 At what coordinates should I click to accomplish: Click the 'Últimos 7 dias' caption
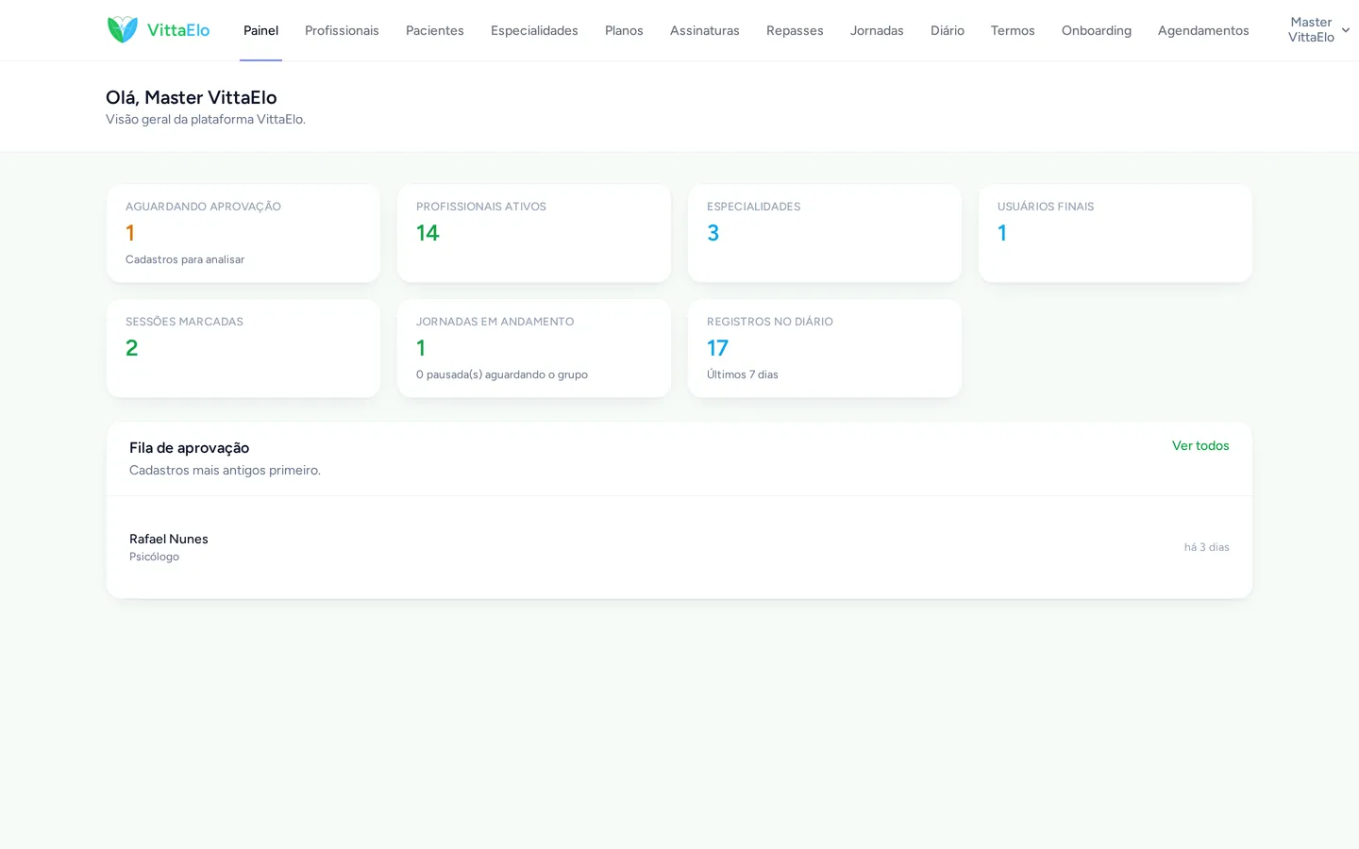click(x=743, y=375)
